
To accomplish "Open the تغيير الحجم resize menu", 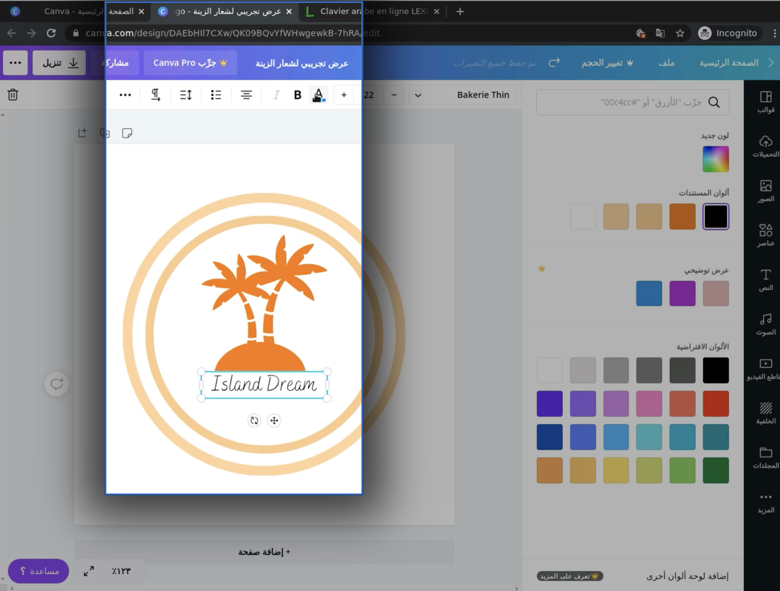I will (x=608, y=63).
